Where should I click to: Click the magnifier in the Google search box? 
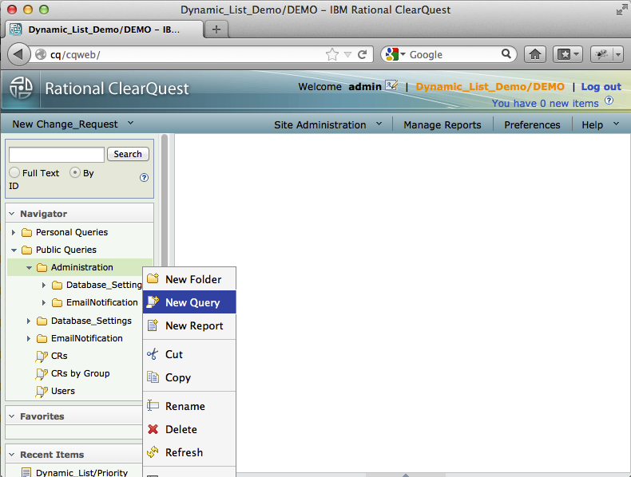(x=506, y=53)
